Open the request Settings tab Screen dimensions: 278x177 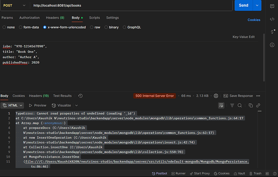[x=112, y=18]
